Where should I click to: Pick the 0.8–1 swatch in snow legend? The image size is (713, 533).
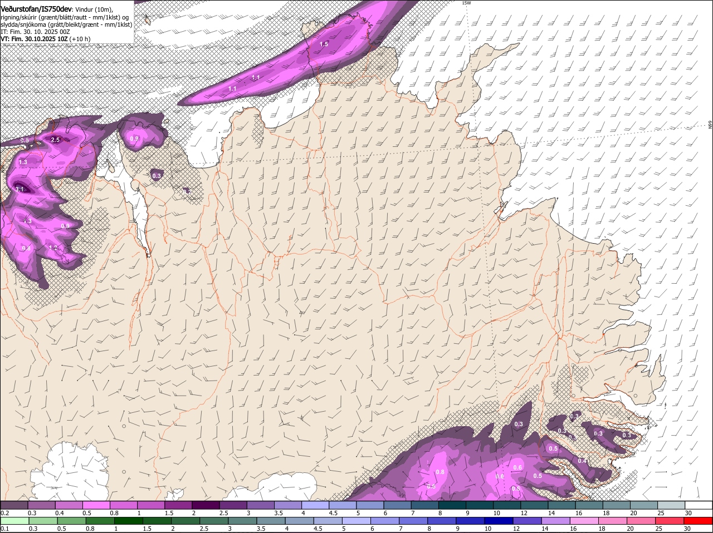124,505
